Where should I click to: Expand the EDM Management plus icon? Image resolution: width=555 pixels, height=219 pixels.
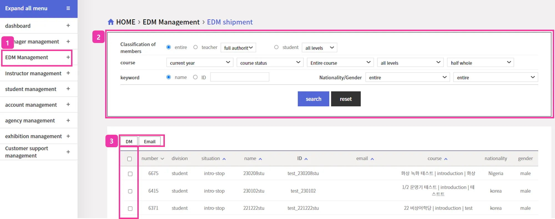(68, 57)
